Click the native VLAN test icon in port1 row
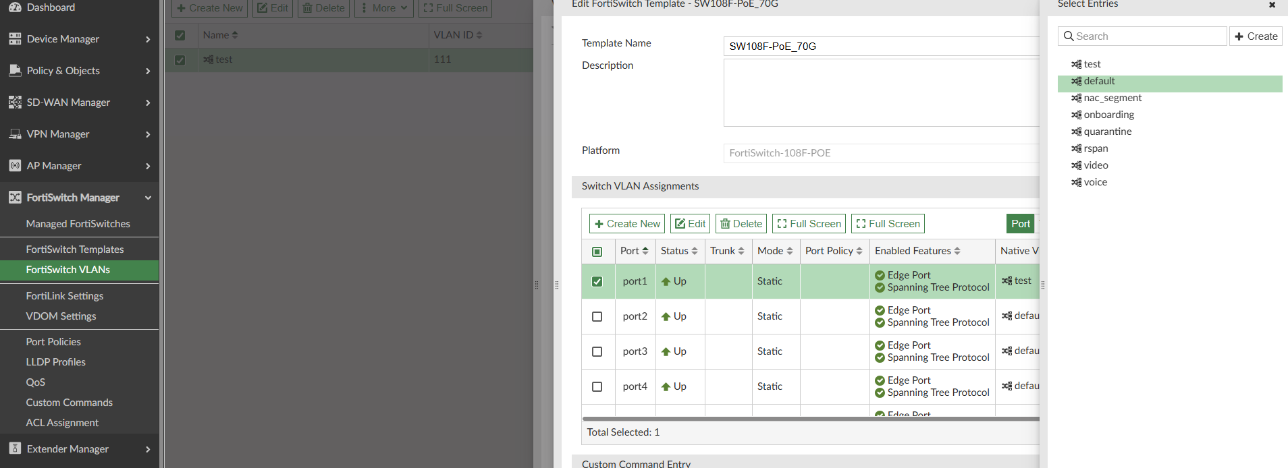 [1007, 281]
